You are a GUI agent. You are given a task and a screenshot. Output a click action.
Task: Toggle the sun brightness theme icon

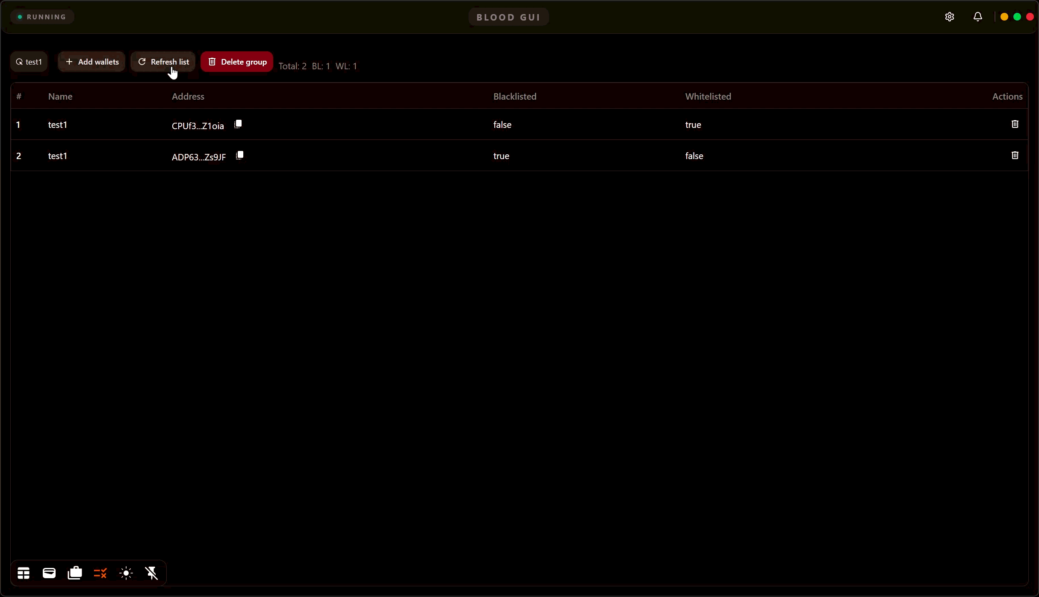tap(126, 573)
